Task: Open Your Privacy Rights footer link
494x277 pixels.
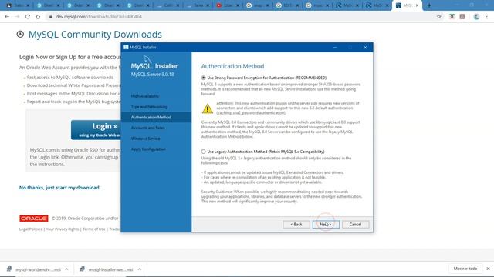Action: [63, 229]
